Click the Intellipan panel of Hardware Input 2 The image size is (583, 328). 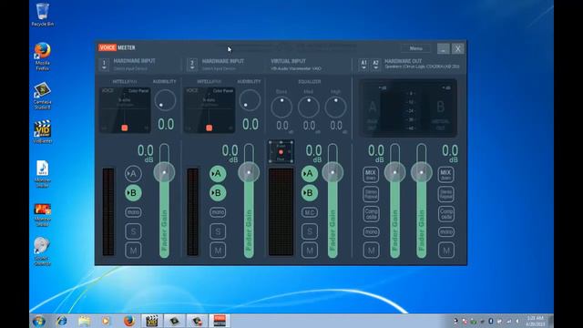(x=210, y=110)
